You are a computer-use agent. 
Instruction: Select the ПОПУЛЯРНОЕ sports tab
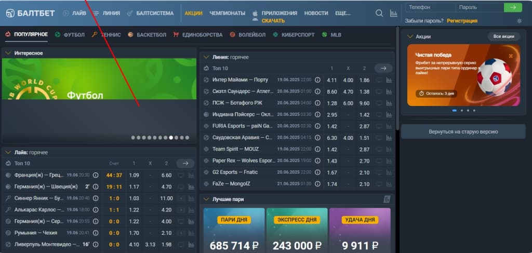point(27,35)
